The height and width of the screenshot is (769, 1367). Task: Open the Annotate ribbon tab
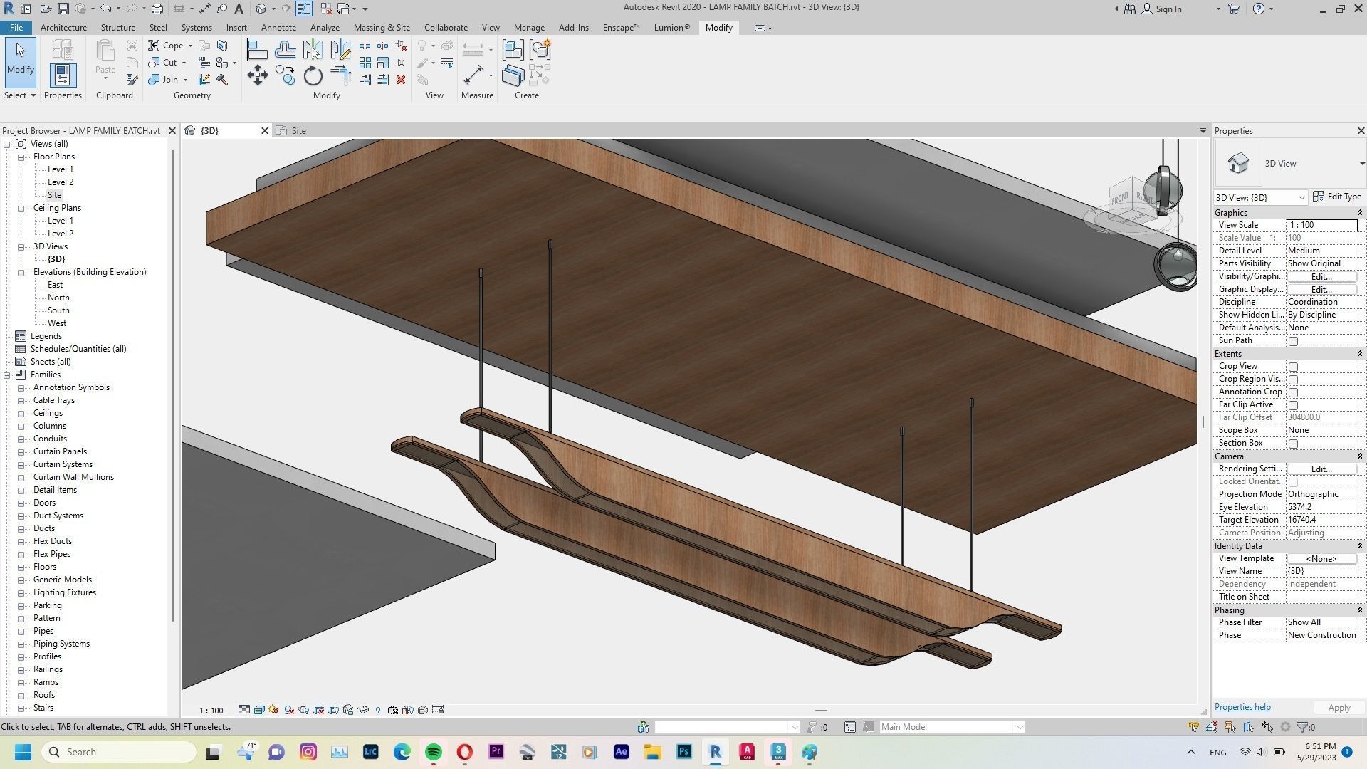click(278, 28)
